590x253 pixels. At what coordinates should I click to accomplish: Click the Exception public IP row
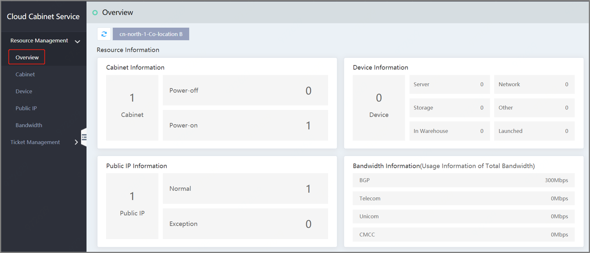pos(245,224)
